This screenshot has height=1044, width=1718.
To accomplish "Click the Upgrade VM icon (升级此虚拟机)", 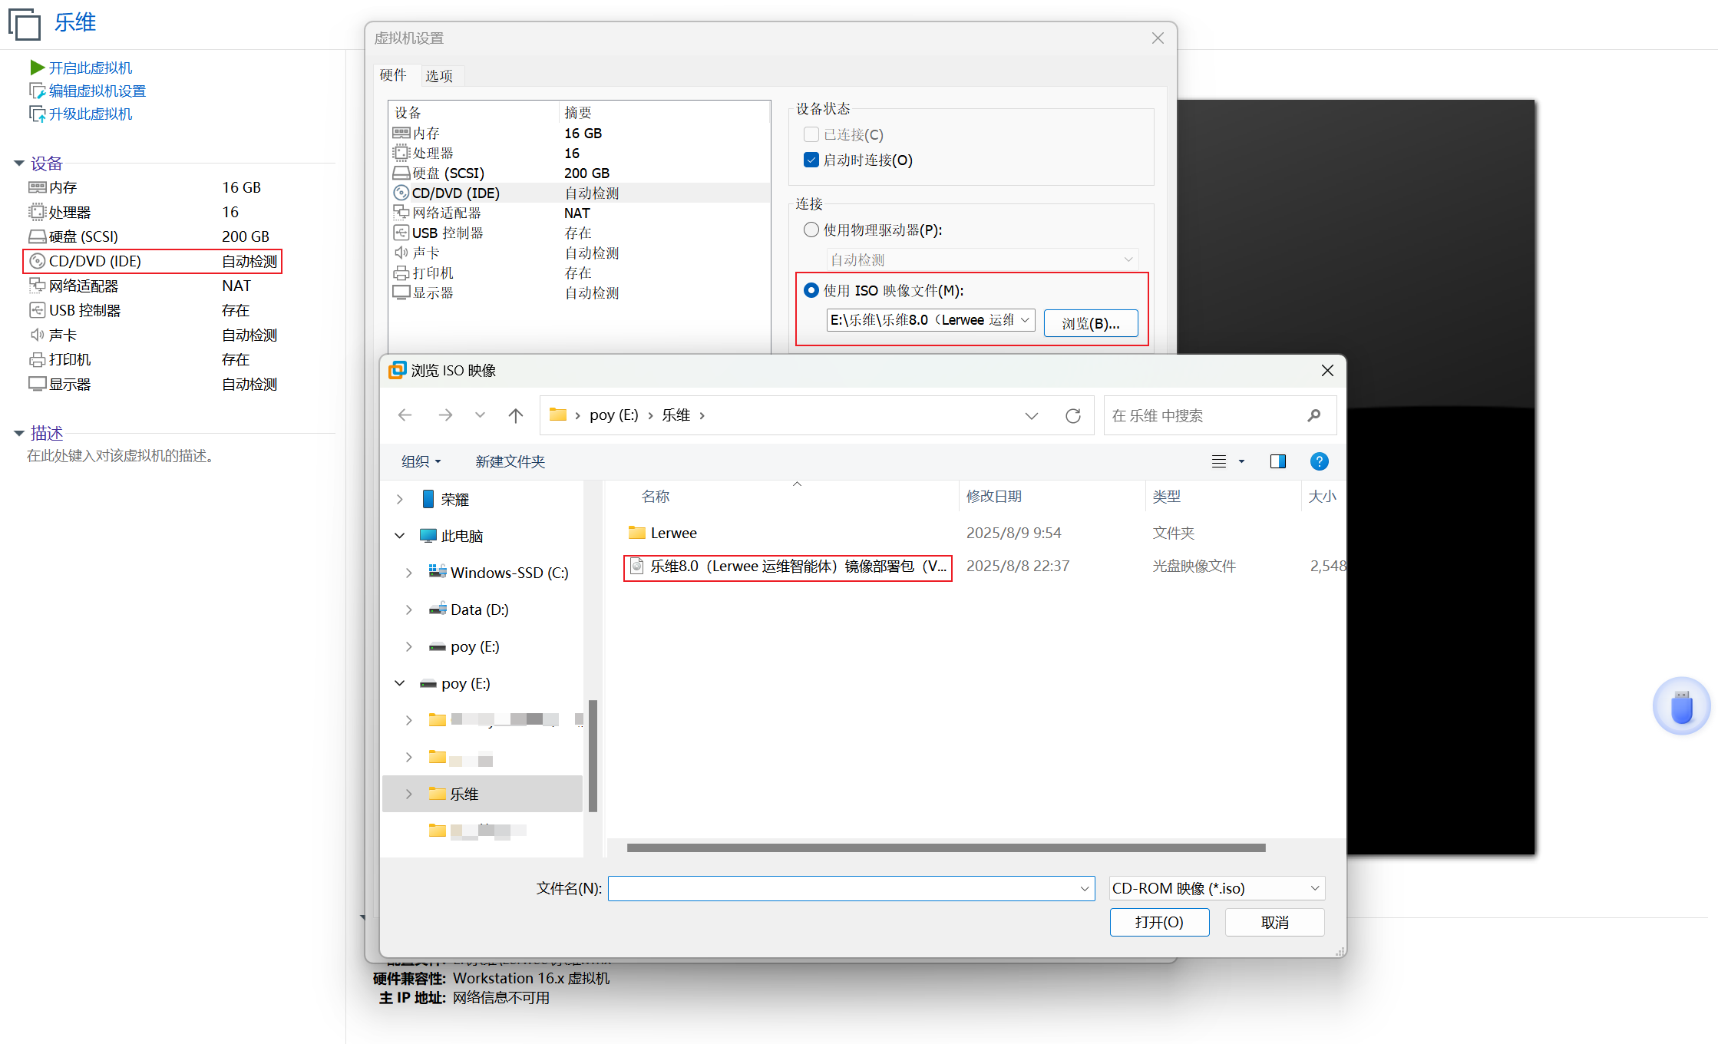I will (x=37, y=114).
